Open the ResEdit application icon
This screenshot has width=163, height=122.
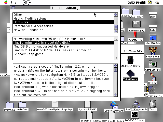[153, 76]
